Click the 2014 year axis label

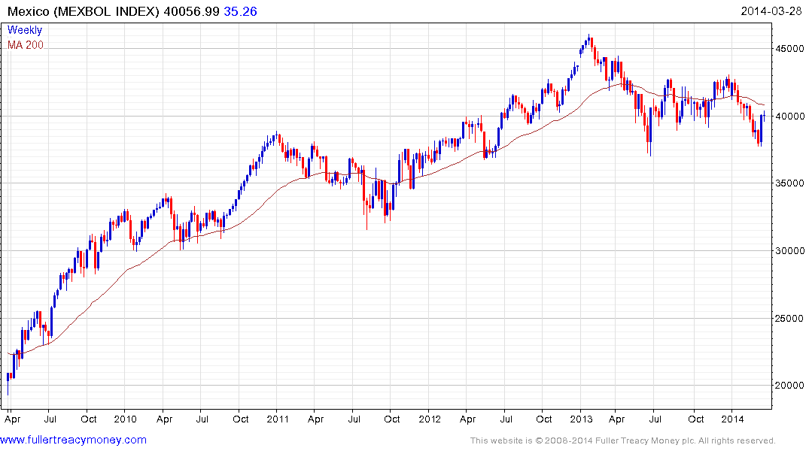(x=733, y=419)
